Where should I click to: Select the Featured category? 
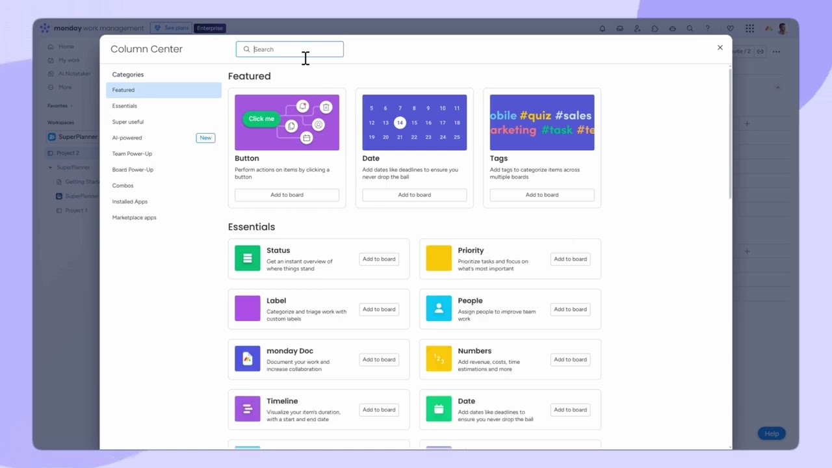164,90
